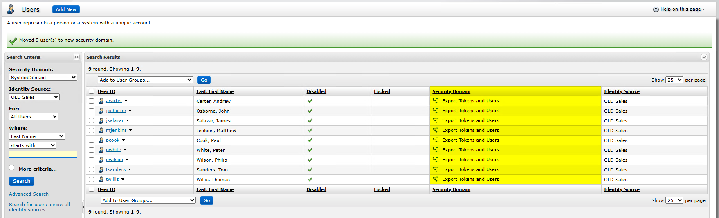Open the Security Domain dropdown
This screenshot has height=218, width=719.
43,78
